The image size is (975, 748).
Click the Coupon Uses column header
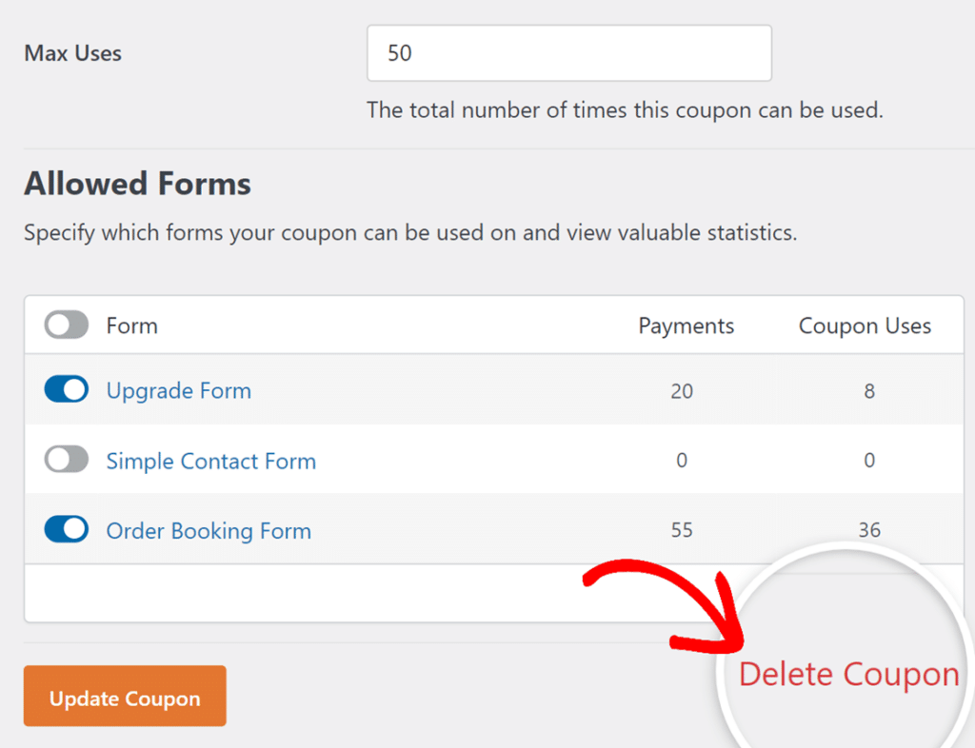click(x=864, y=325)
